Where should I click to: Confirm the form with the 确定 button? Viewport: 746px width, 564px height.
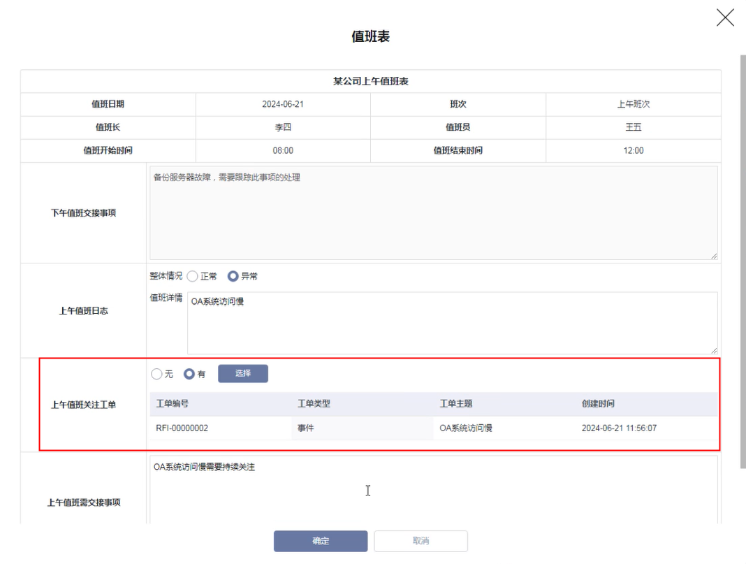[321, 542]
